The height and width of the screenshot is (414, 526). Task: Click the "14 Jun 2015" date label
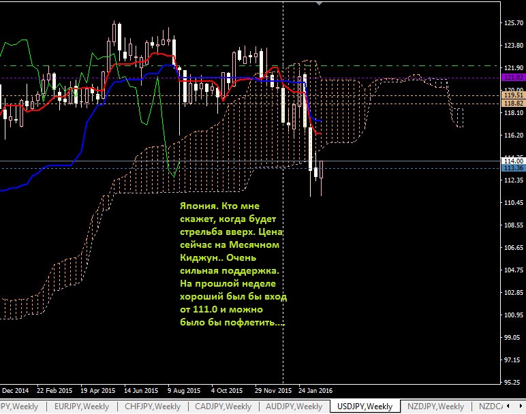[141, 391]
